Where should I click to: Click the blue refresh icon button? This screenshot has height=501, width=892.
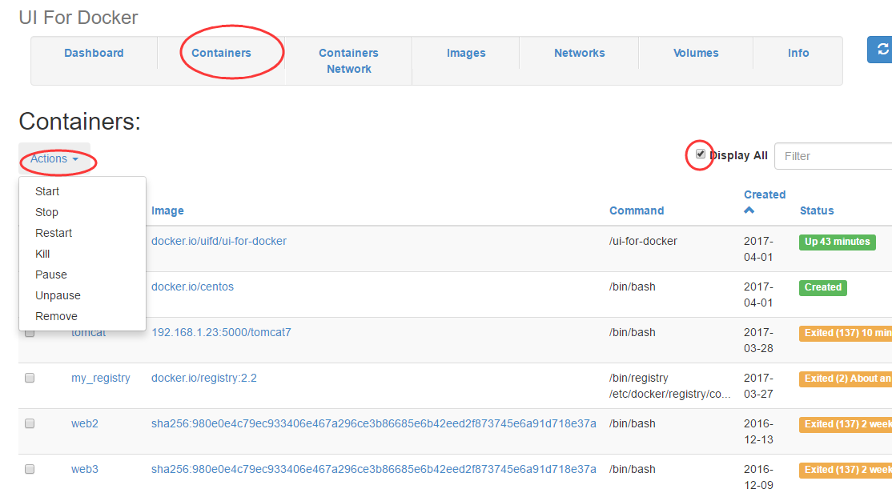click(880, 50)
